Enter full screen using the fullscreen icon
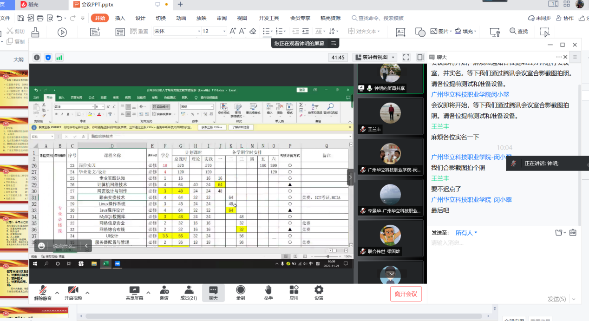 pyautogui.click(x=406, y=57)
